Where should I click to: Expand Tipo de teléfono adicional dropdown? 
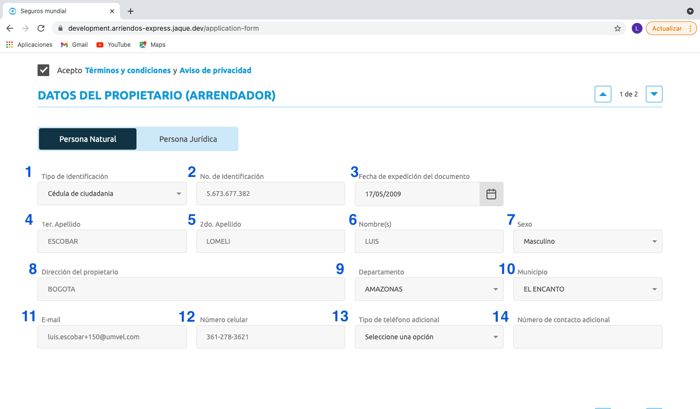429,337
